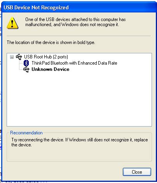Image resolution: width=157 pixels, height=183 pixels.
Task: Click the blank space inside the Recommendation box
Action: pyautogui.click(x=79, y=154)
